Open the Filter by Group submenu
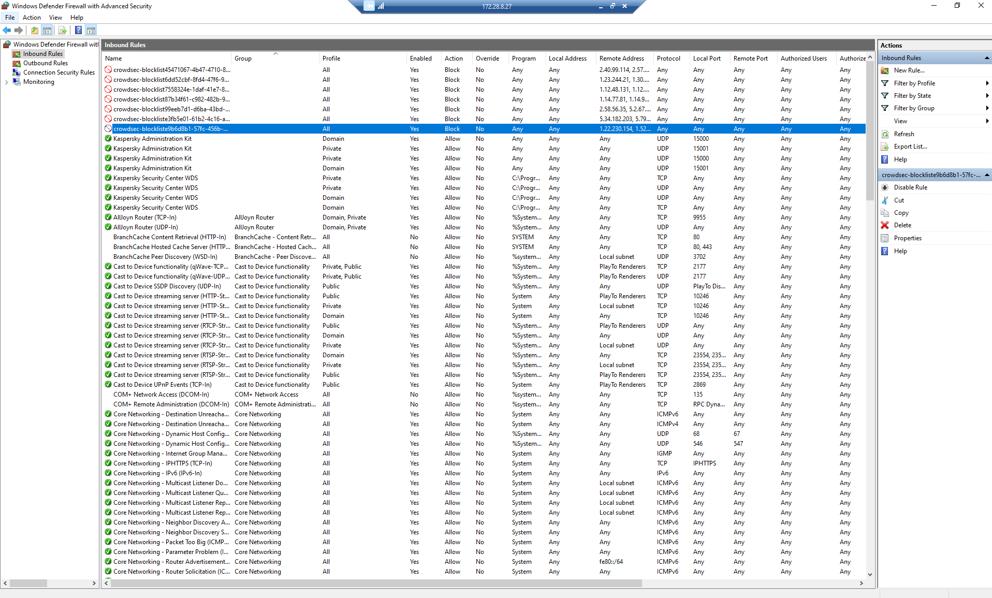Screen dimensions: 992x598 [x=936, y=108]
